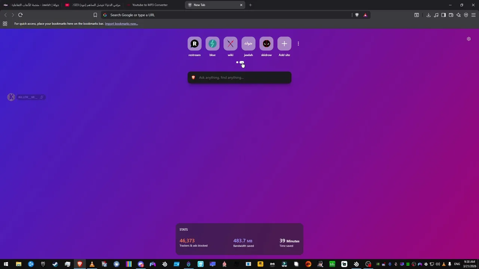479x269 pixels.
Task: Open top sites three-dot options menu
Action: coord(298,44)
